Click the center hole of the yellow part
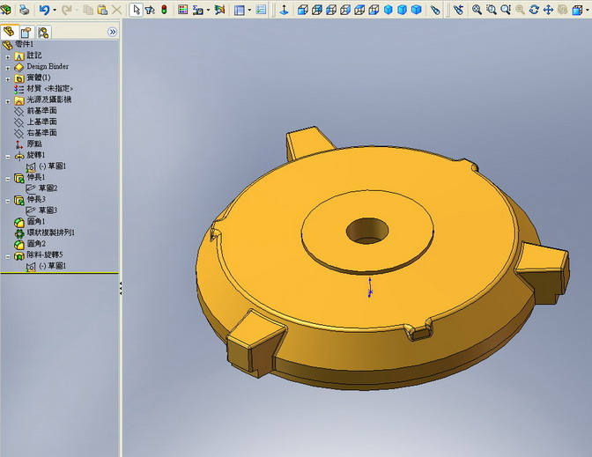592x457 pixels. pyautogui.click(x=367, y=231)
